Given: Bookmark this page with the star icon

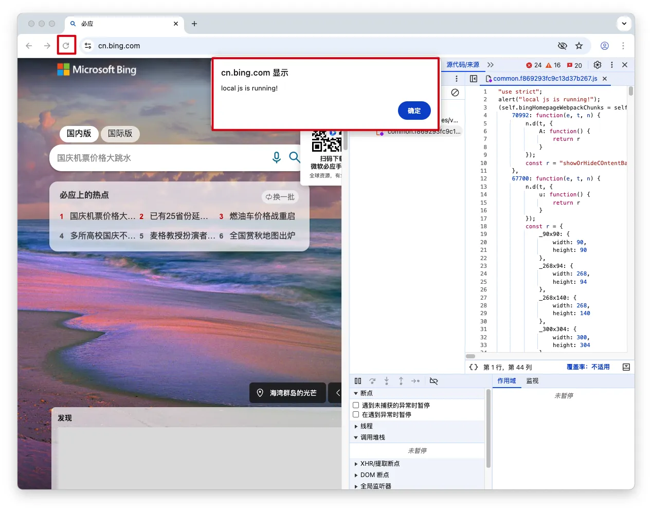Looking at the screenshot, I should coord(579,46).
